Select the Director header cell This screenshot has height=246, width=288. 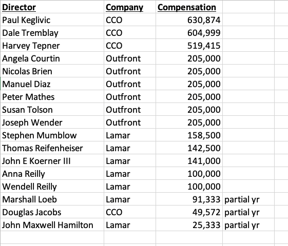[x=52, y=7]
